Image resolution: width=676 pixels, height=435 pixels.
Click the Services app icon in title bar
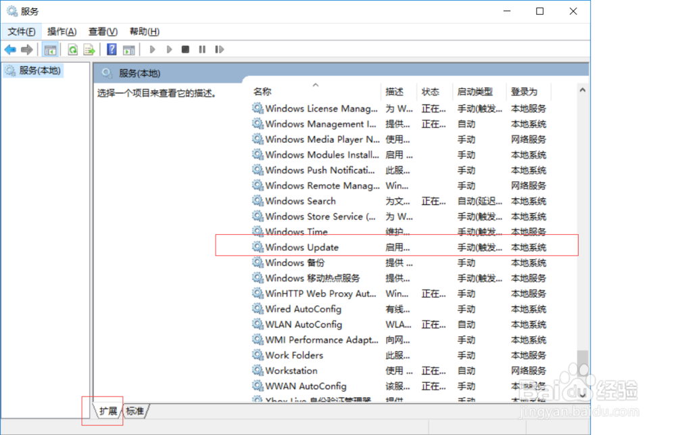click(12, 12)
